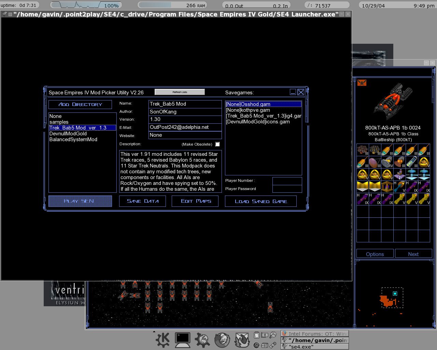Click the Edit Maps button

[196, 201]
